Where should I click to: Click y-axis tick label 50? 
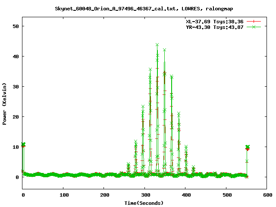(x=16, y=26)
